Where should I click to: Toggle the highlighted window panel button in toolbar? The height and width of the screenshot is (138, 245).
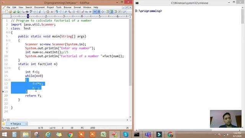(111, 12)
